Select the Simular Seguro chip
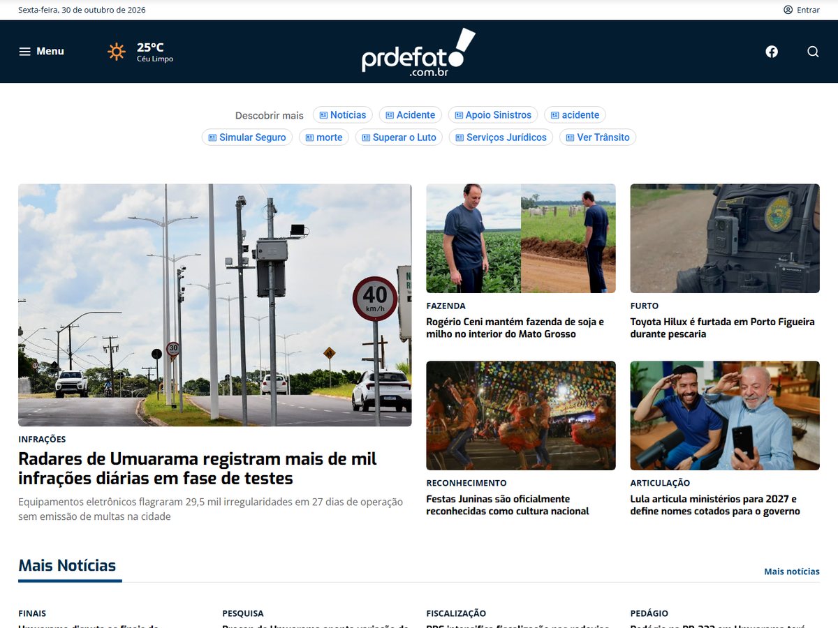This screenshot has height=628, width=838. (x=247, y=137)
